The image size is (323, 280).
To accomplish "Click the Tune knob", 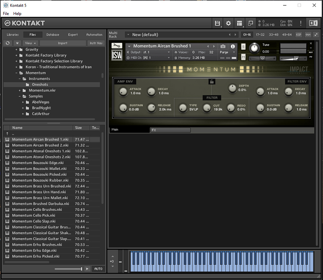I will [254, 48].
